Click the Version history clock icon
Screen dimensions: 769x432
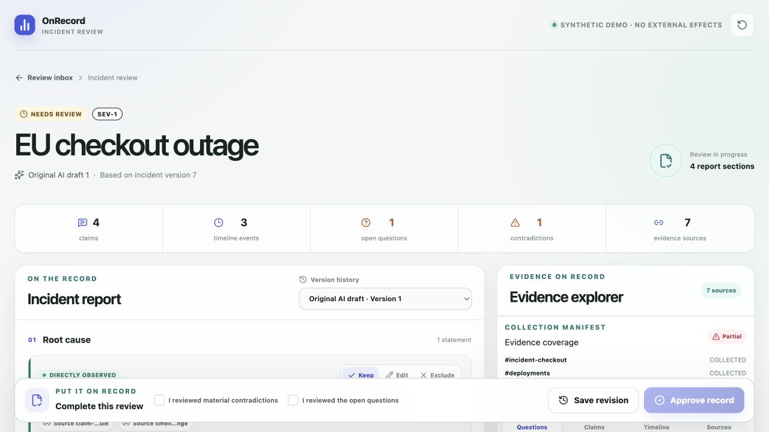(303, 280)
